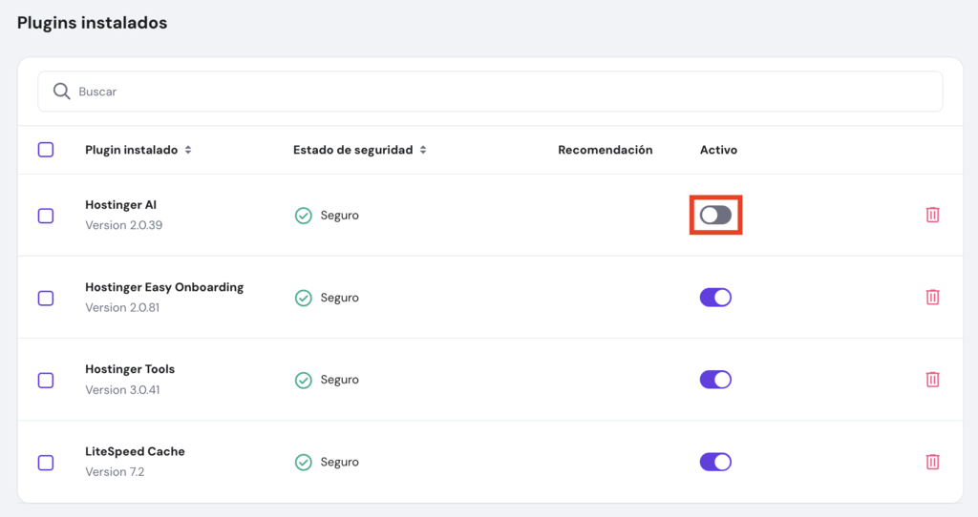The width and height of the screenshot is (978, 517).
Task: Check the select-all plugins checkbox
Action: (46, 150)
